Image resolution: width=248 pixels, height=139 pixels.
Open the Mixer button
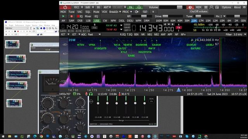(88, 16)
